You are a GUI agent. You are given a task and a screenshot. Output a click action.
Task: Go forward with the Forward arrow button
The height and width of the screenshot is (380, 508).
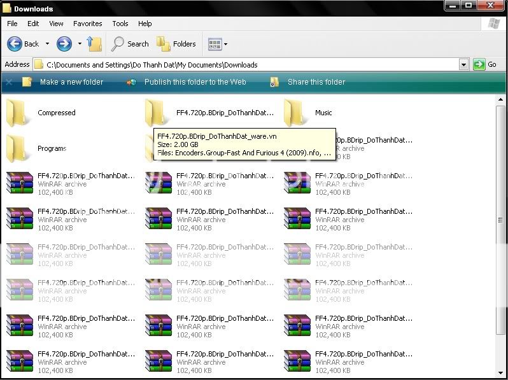pyautogui.click(x=64, y=44)
